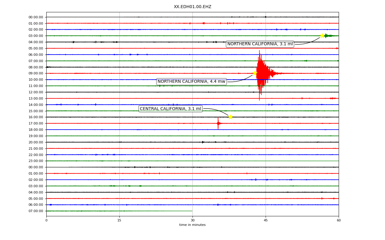Click the 'time in minutes' axis label
The image size is (385, 240).
(x=192, y=225)
